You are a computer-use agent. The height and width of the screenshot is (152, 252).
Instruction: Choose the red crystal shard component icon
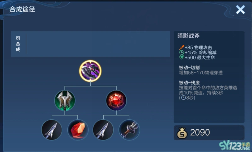click(78, 130)
